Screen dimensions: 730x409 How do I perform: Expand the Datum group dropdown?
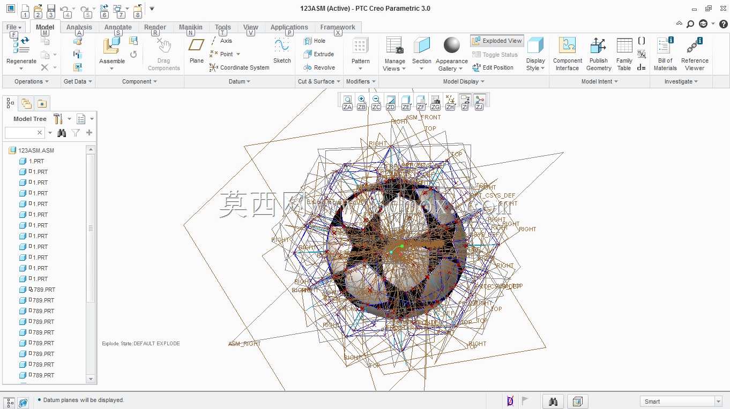[240, 81]
